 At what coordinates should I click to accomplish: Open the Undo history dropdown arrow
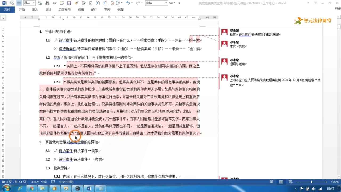click(x=132, y=3)
